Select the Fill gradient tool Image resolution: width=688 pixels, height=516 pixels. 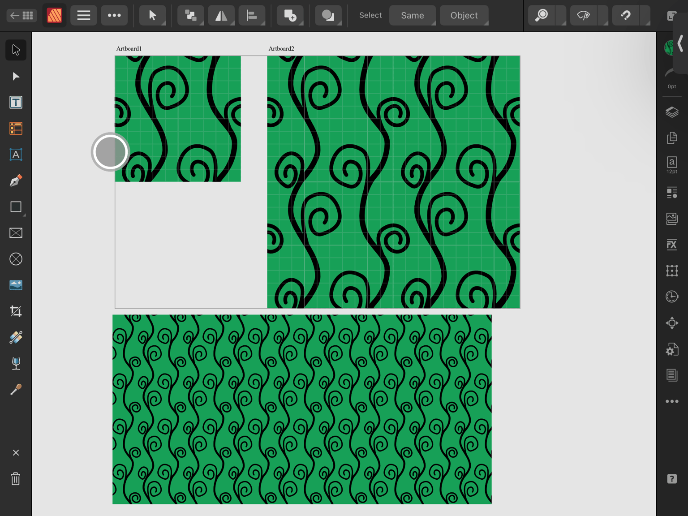[x=16, y=337]
